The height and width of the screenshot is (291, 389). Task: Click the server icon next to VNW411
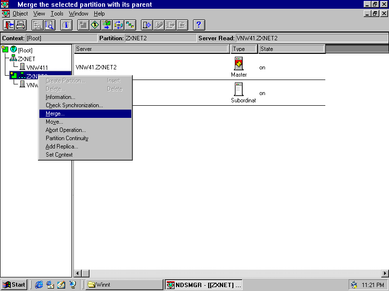click(x=22, y=67)
